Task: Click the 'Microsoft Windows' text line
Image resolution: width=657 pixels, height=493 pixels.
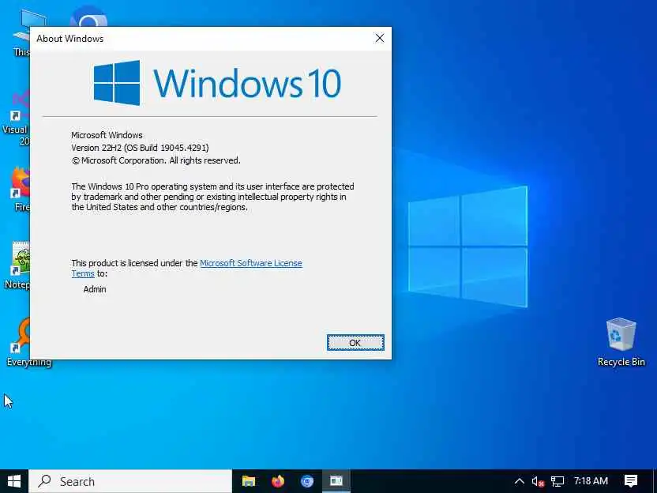Action: (x=107, y=135)
